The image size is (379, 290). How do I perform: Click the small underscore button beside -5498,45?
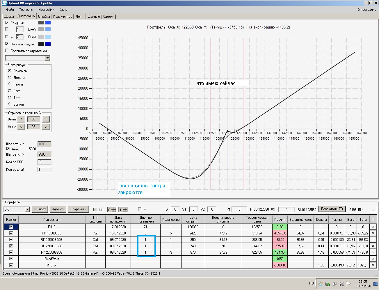click(x=373, y=209)
